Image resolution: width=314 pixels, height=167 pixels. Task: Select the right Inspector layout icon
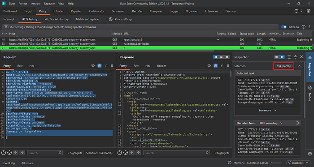click(x=282, y=57)
